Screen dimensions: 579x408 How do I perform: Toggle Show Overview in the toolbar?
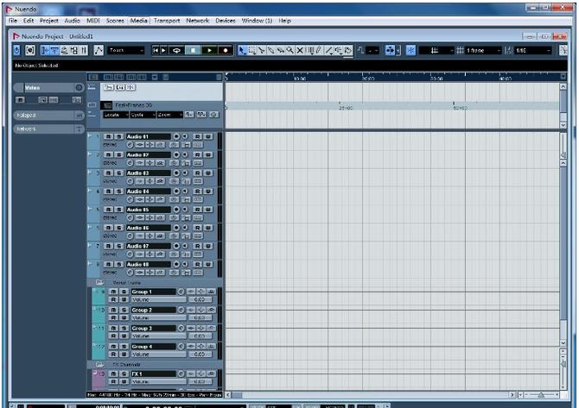pos(64,50)
